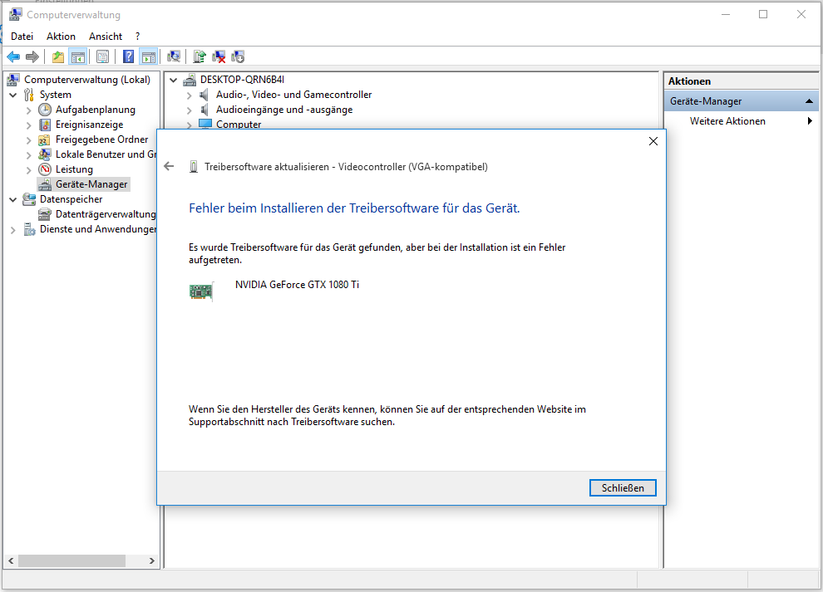Click the gray Forward arrow in toolbar
The image size is (823, 592).
(32, 56)
